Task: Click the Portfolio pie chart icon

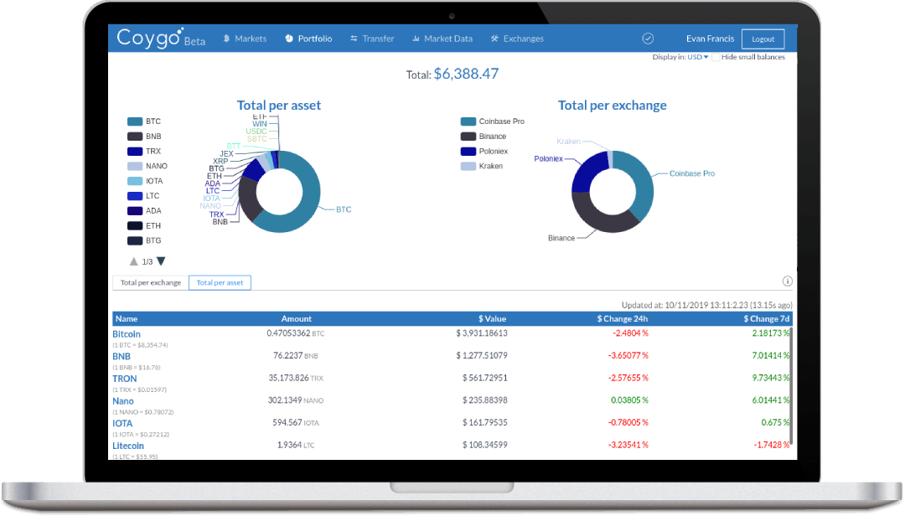Action: click(x=288, y=39)
